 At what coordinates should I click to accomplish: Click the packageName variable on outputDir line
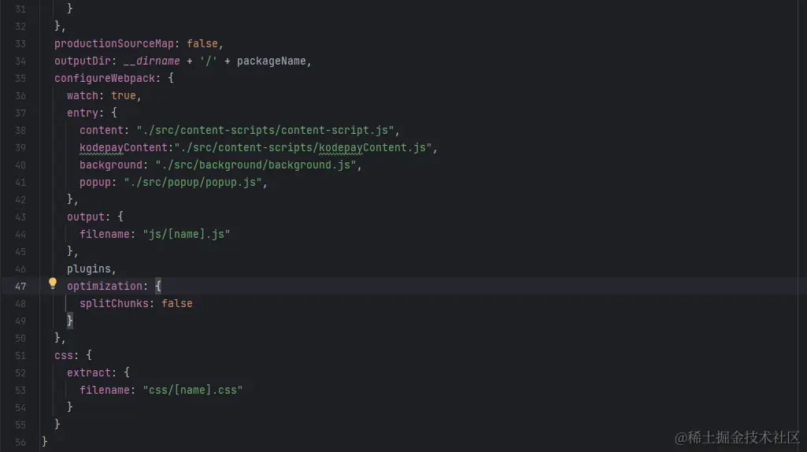271,61
